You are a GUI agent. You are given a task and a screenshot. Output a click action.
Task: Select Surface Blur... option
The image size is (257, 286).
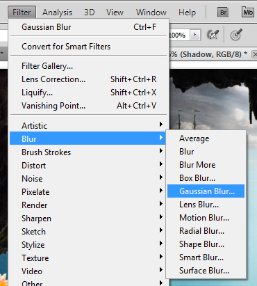pyautogui.click(x=206, y=271)
